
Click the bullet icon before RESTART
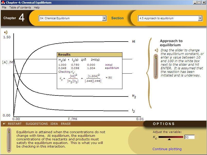coord(4,124)
